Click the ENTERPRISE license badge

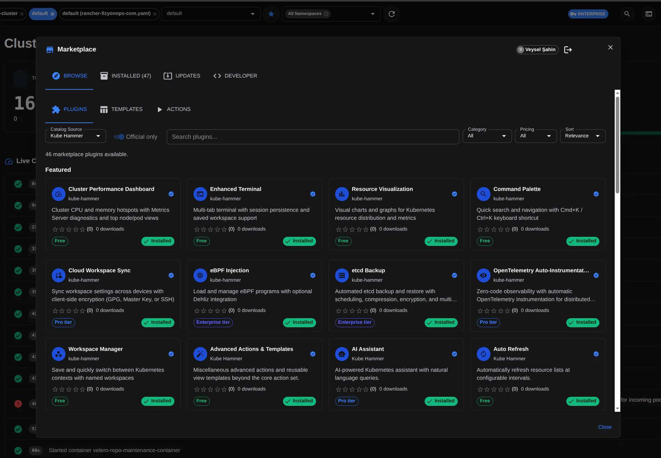[x=588, y=14]
